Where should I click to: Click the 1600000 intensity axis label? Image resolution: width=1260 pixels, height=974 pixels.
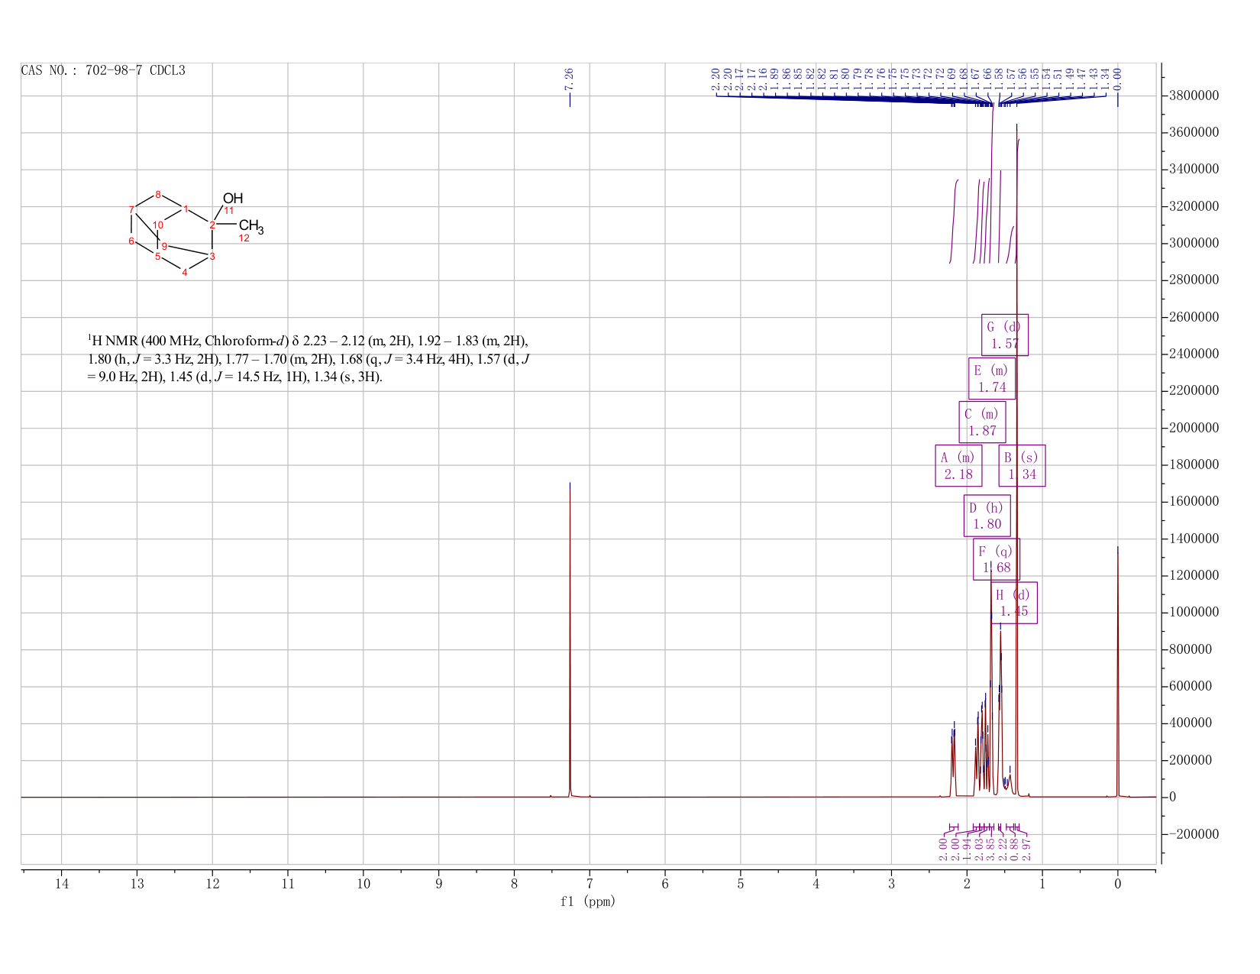point(1194,502)
